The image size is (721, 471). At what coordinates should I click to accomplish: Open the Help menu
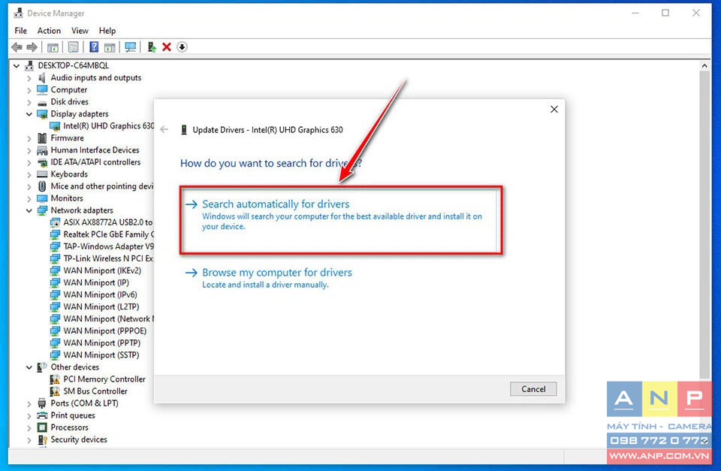(x=107, y=31)
